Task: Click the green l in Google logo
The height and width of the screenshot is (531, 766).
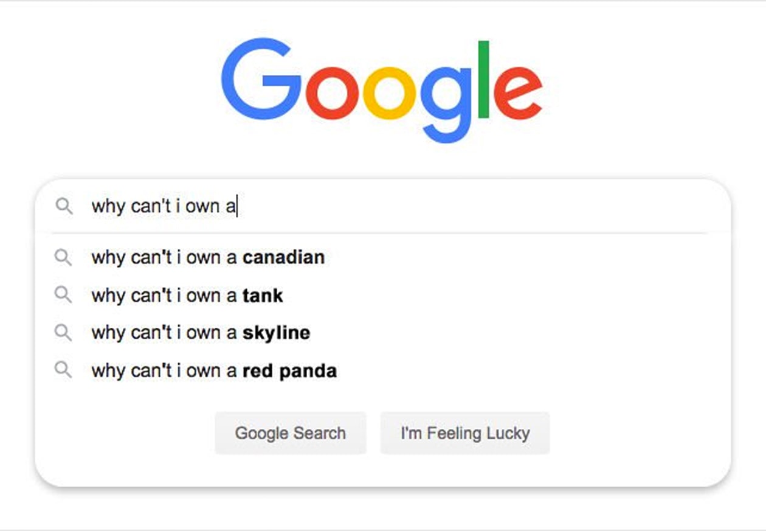Action: (x=484, y=79)
